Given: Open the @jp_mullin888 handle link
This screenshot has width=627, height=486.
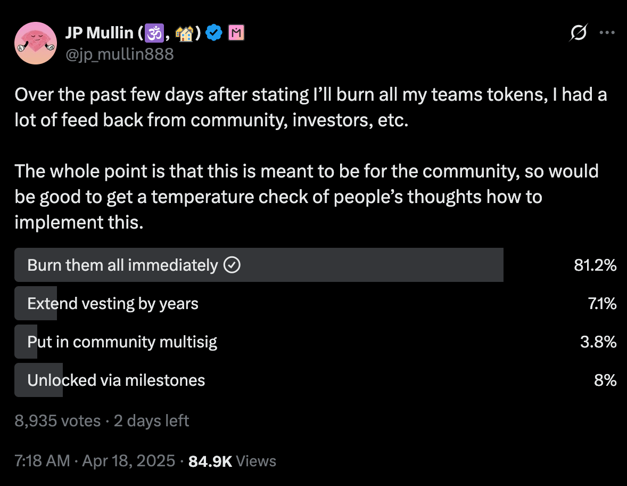Looking at the screenshot, I should 119,54.
